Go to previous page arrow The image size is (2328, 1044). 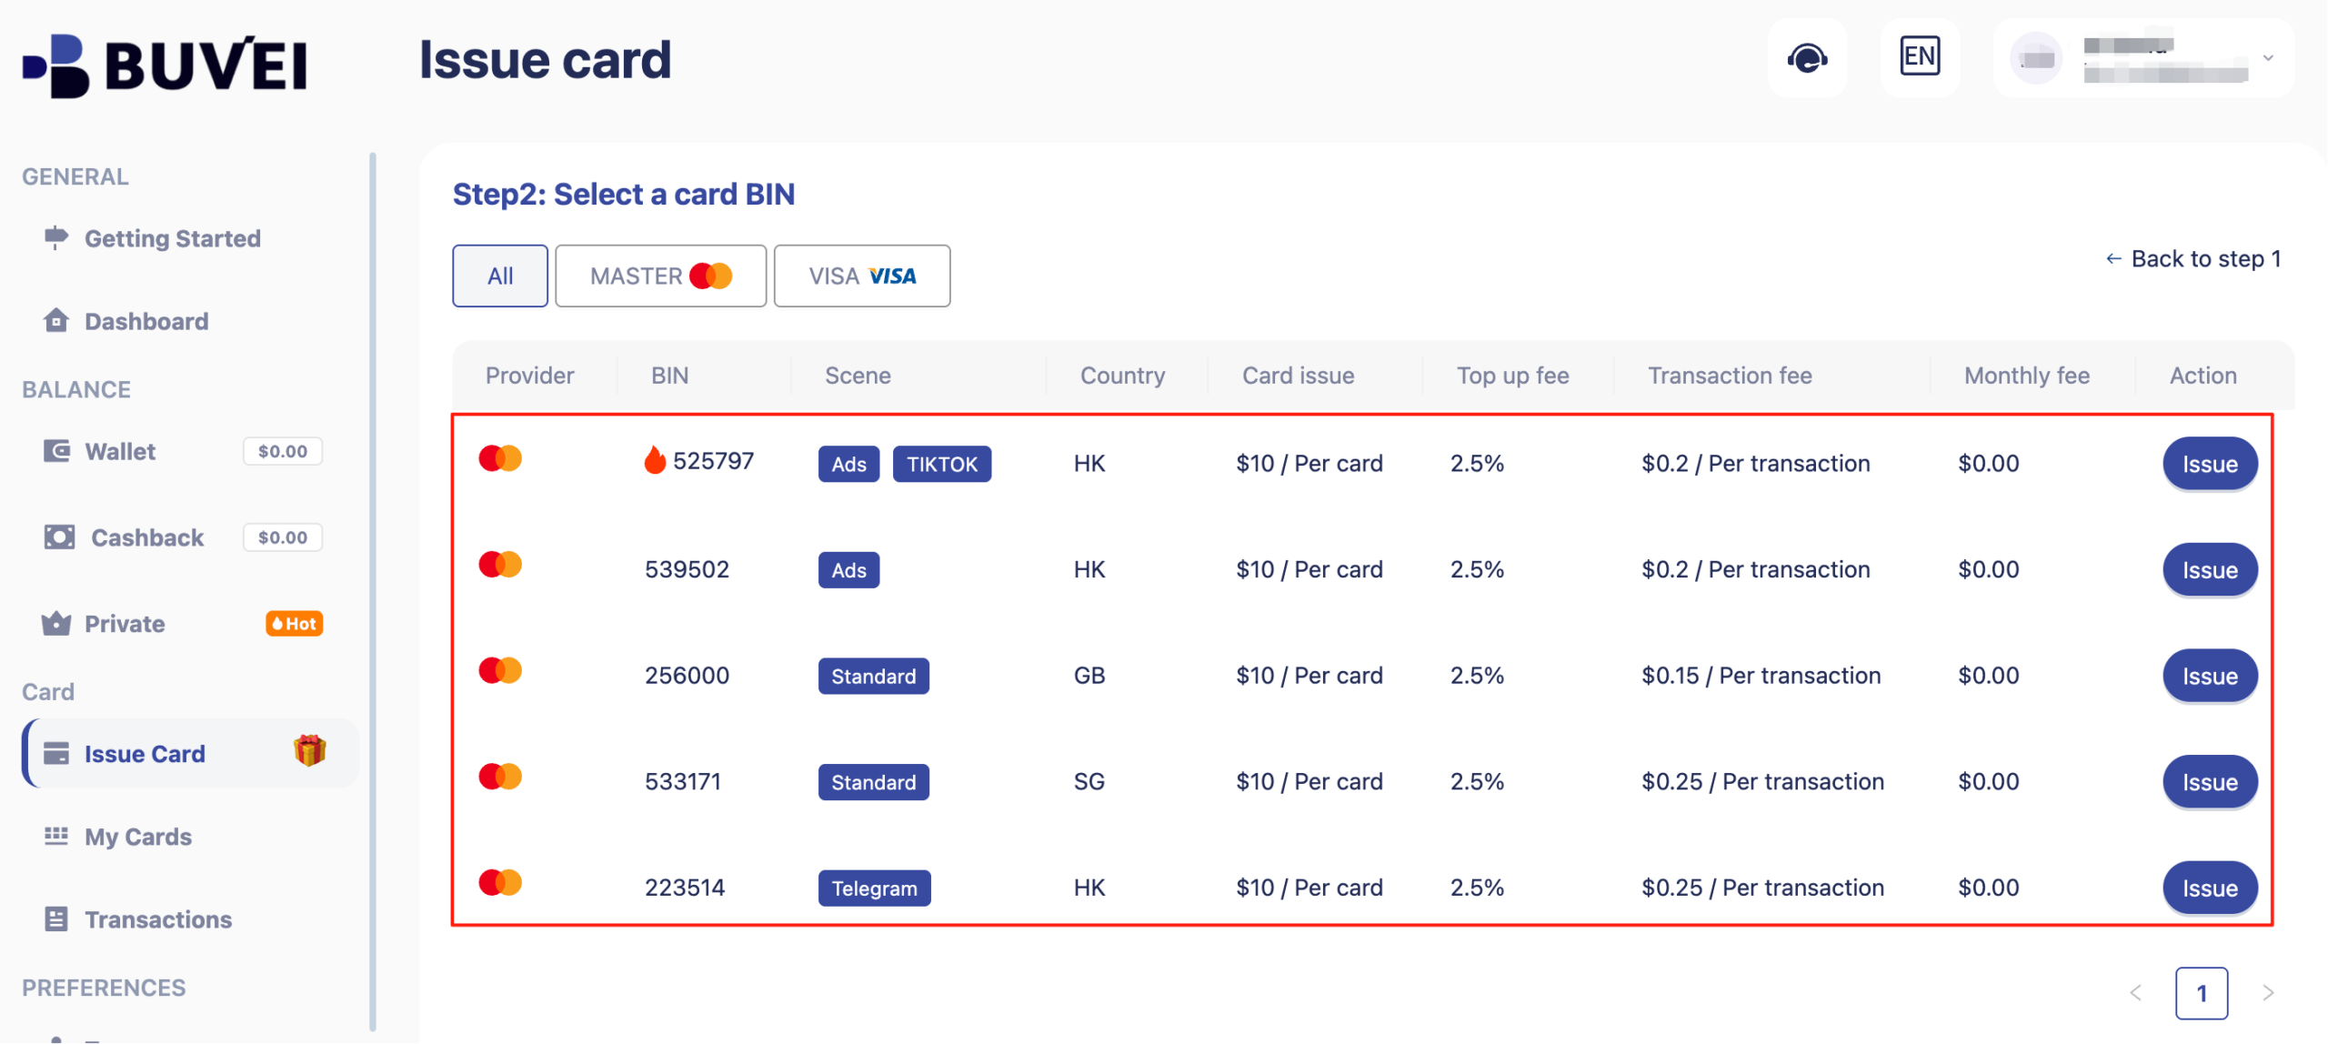tap(2135, 993)
